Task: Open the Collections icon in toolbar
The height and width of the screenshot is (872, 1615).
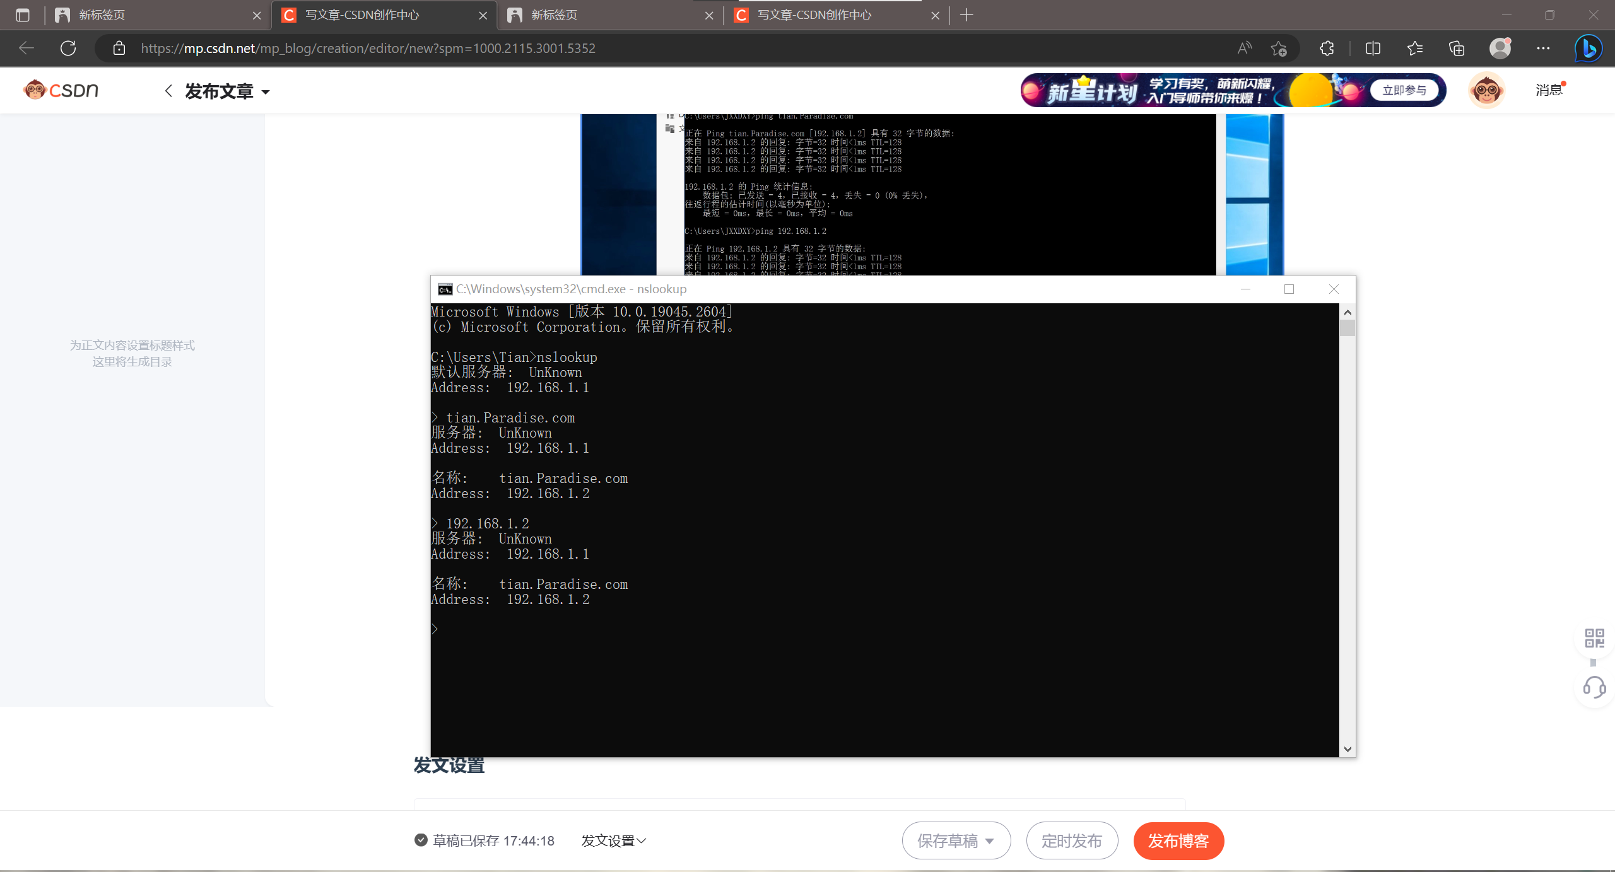Action: click(1457, 48)
